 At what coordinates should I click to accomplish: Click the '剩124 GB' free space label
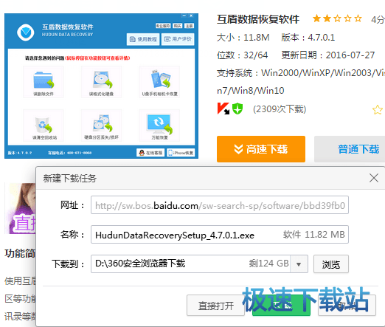click(x=268, y=264)
